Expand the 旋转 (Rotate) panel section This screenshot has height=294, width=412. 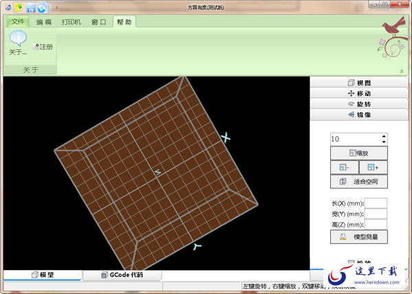click(359, 104)
